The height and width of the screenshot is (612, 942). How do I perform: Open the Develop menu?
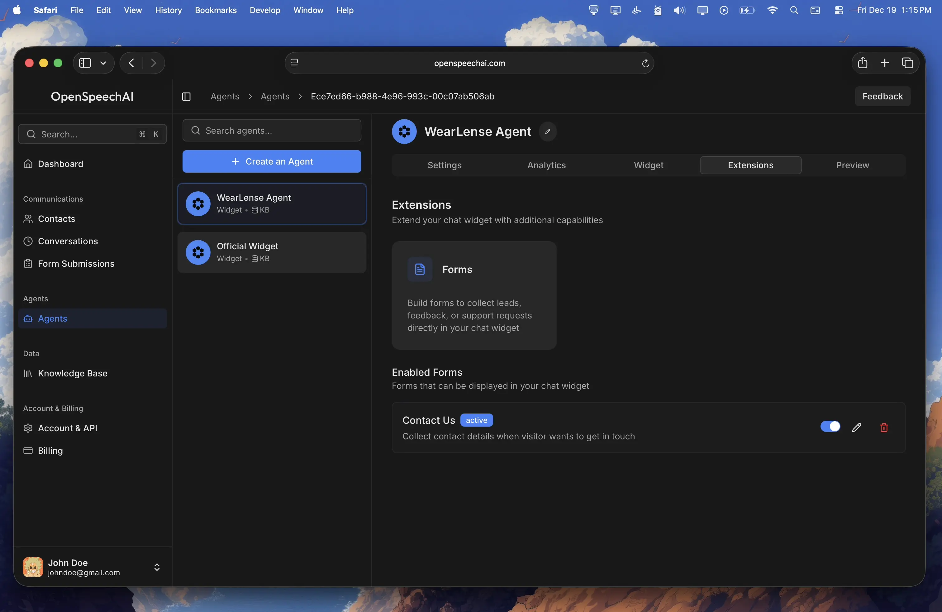tap(265, 10)
